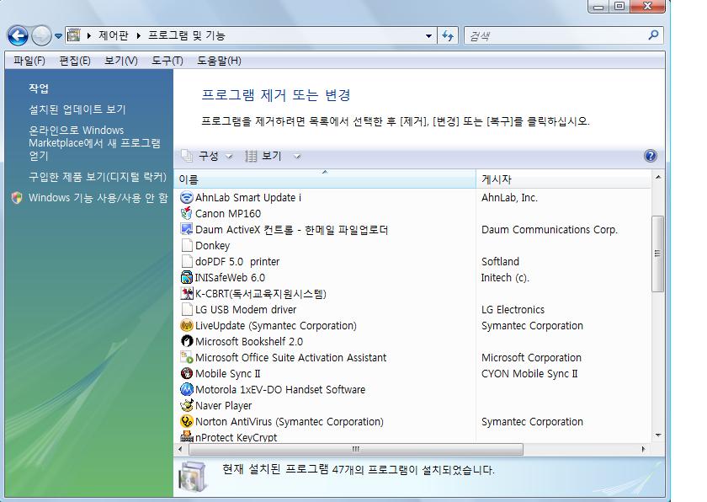Open the 도움말(H) menu
Screen dimensions: 707x502
(219, 61)
